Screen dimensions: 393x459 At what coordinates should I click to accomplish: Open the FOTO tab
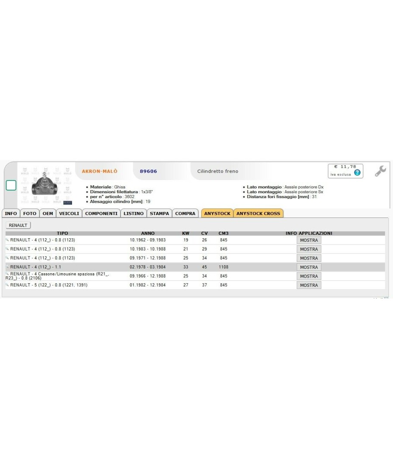[x=30, y=213]
